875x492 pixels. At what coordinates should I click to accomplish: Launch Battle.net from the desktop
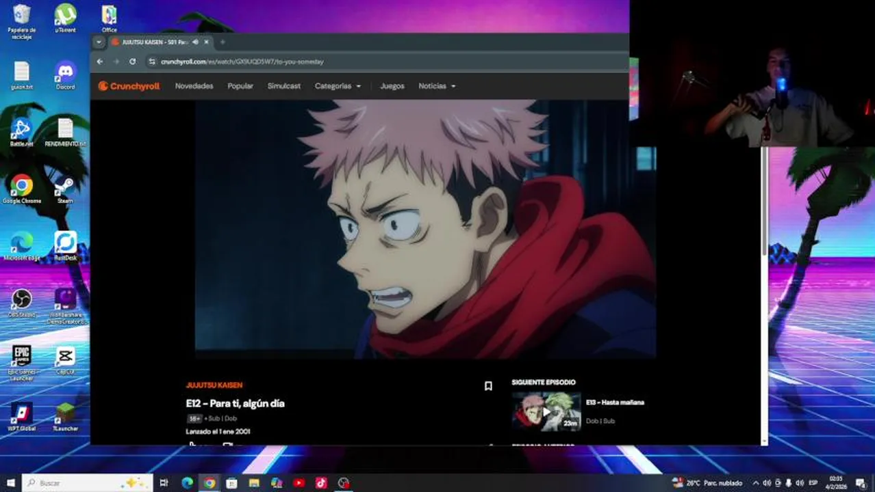pos(22,133)
